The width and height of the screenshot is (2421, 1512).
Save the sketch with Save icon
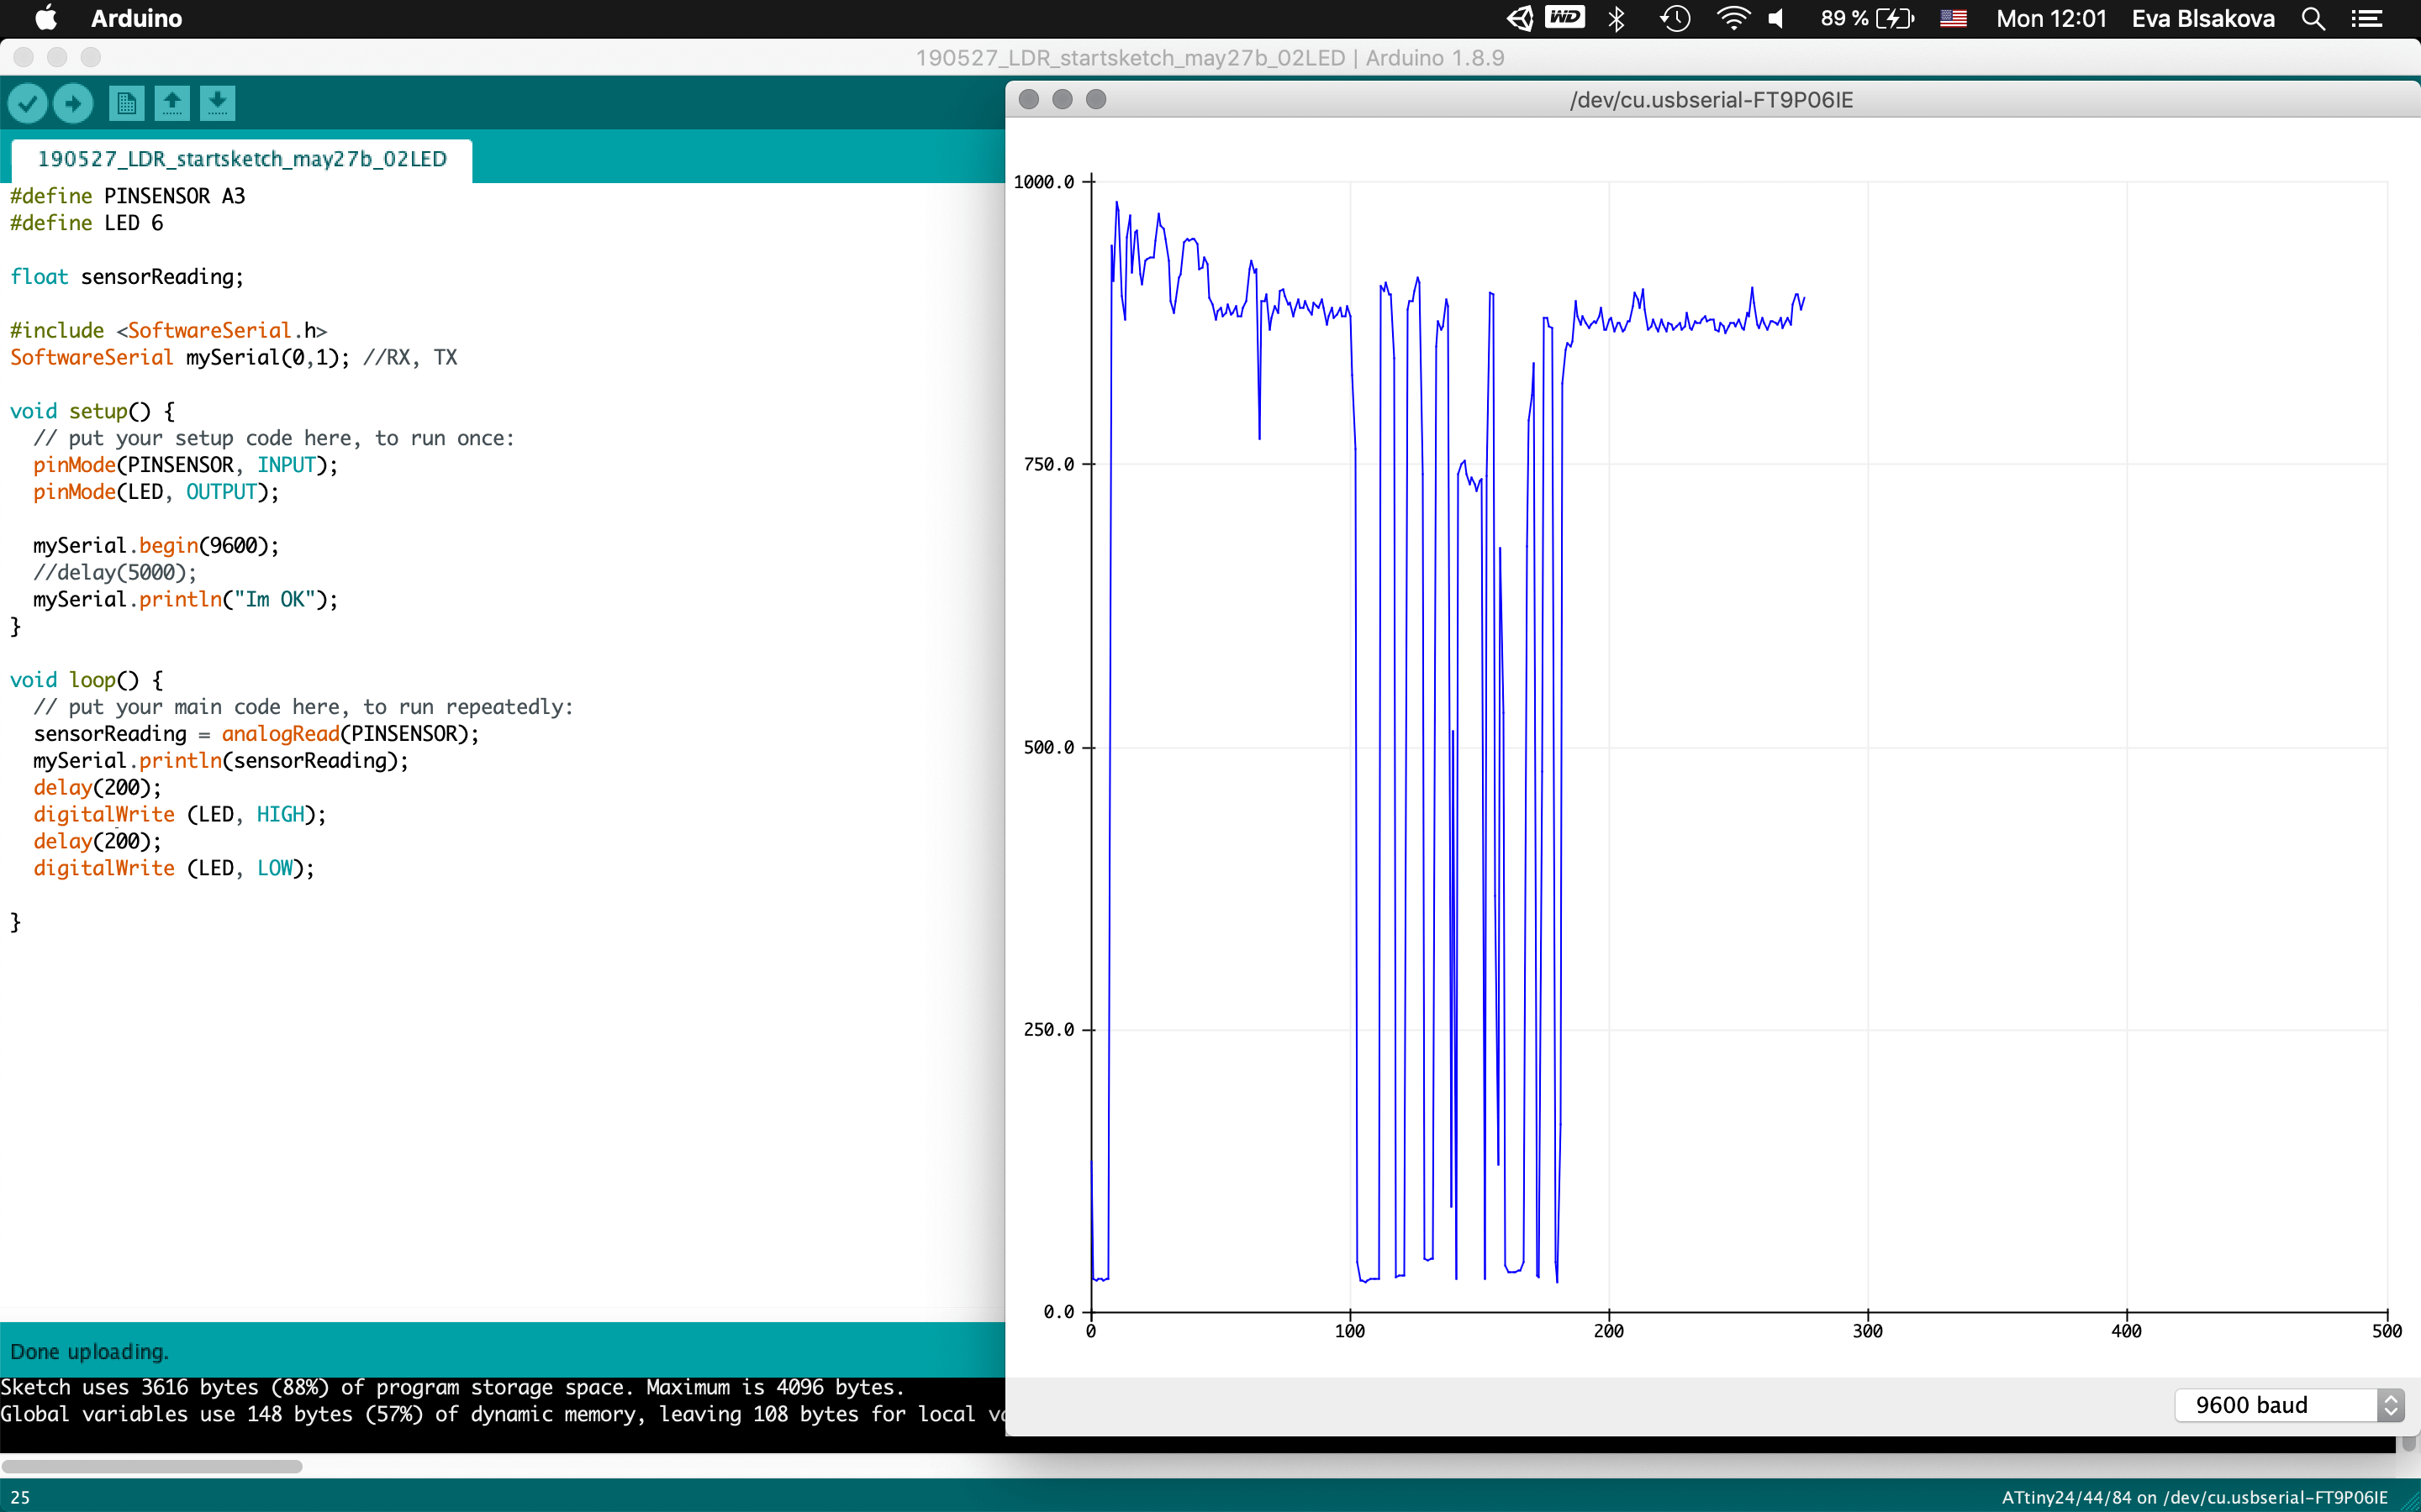217,103
